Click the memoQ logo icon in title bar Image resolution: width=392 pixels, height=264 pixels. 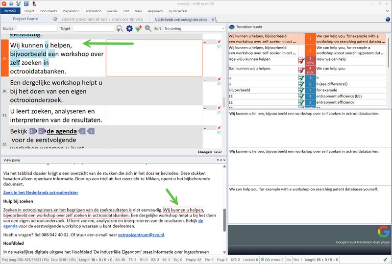point(3,3)
